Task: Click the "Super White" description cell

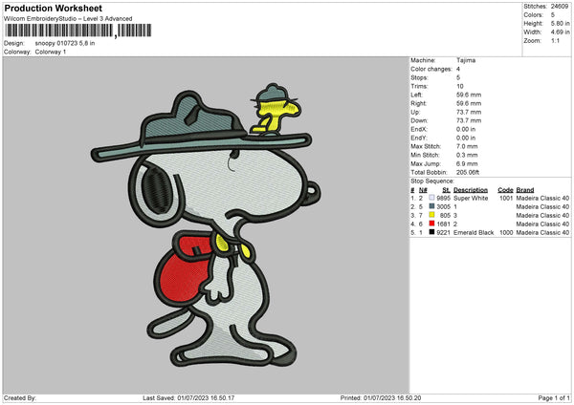Action: [471, 198]
